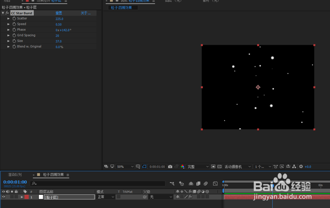Click the preview time 0:00:01:00
330x208 pixels.
[x=157, y=166]
